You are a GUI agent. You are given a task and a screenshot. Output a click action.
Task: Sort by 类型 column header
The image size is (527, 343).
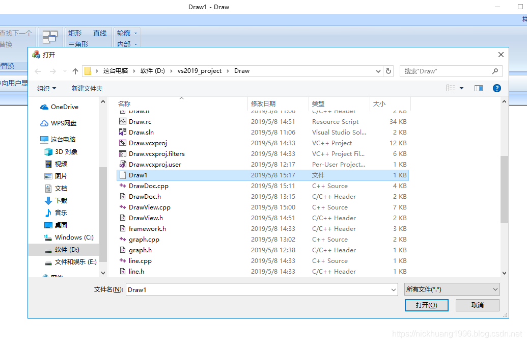point(318,103)
